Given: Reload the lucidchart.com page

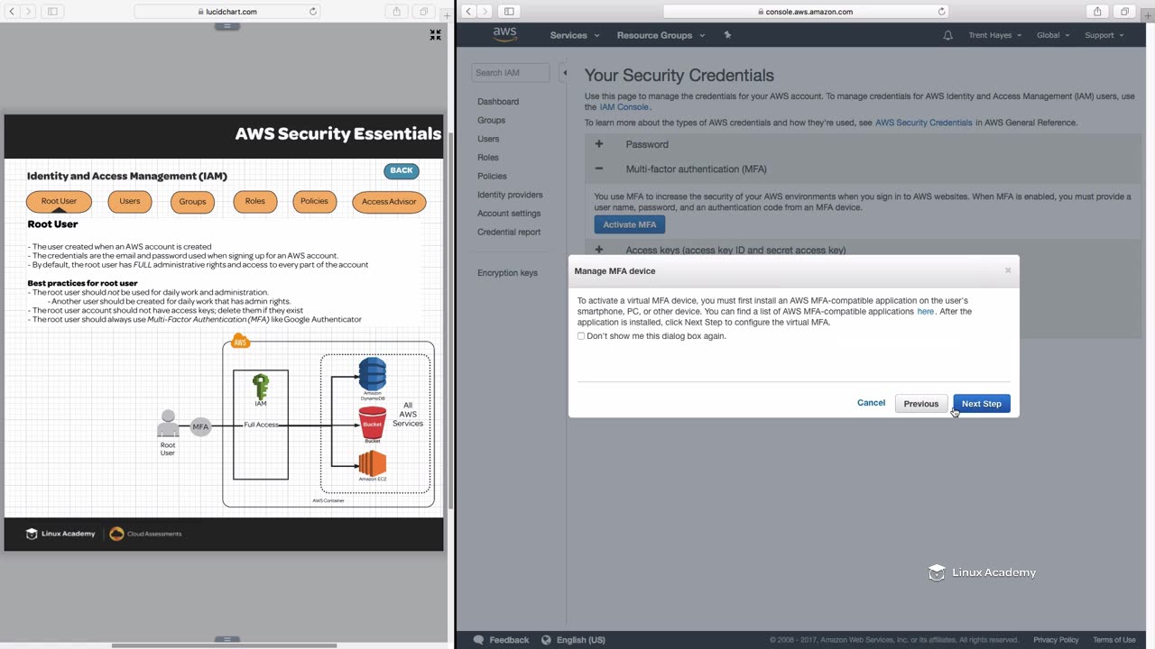Looking at the screenshot, I should tap(313, 12).
